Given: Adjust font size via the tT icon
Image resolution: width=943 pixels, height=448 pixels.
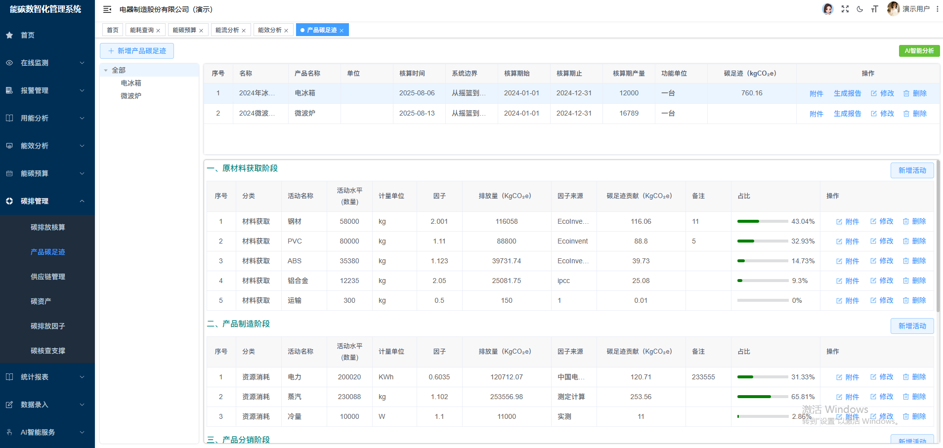Looking at the screenshot, I should pos(875,9).
